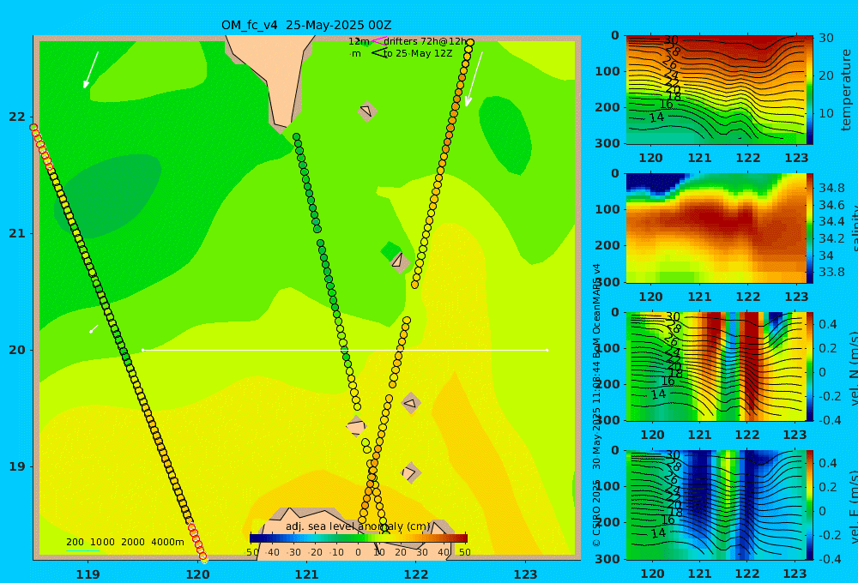The width and height of the screenshot is (858, 583).
Task: Open the northward velocity section panel
Action: [x=716, y=366]
